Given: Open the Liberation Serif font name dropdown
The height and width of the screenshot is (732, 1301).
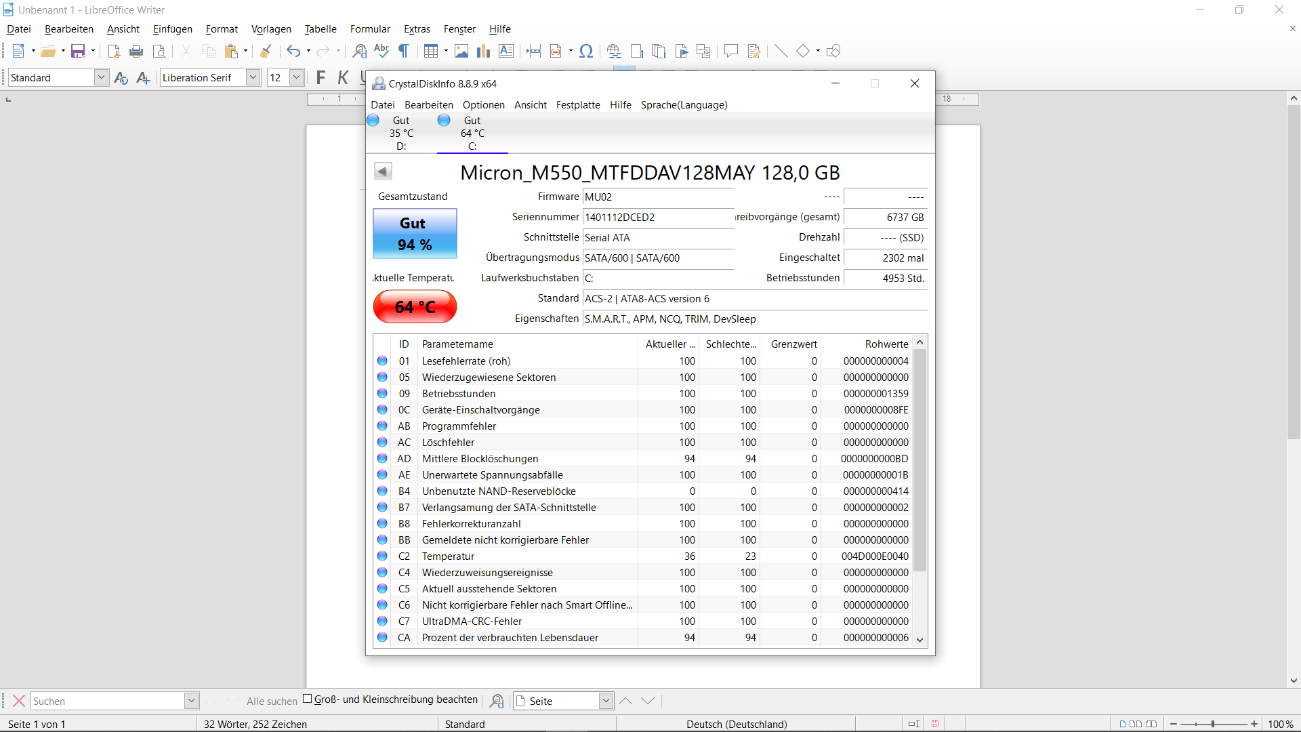Looking at the screenshot, I should pos(253,77).
